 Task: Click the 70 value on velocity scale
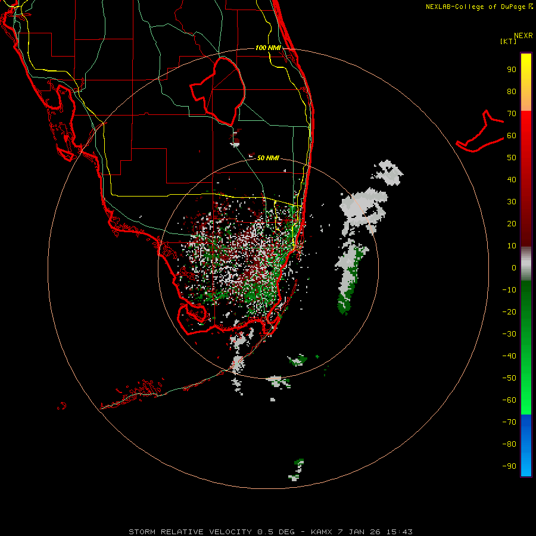click(x=512, y=114)
